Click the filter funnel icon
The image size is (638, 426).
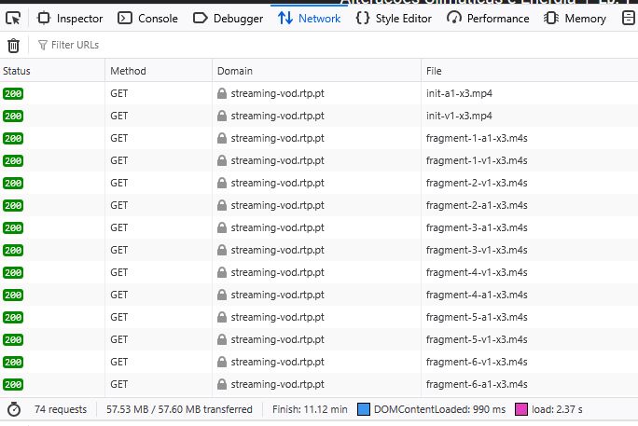(x=42, y=45)
